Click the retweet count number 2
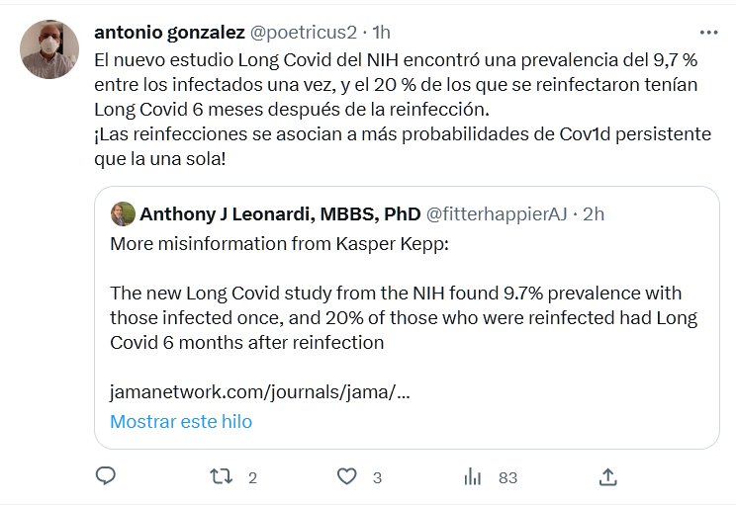 coord(252,478)
